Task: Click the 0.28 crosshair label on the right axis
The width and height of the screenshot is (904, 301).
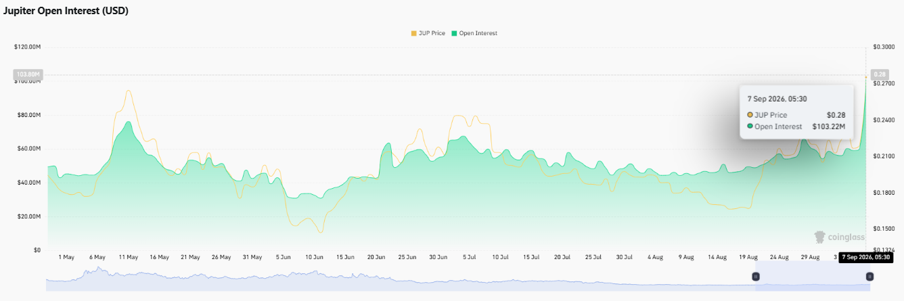Action: (880, 74)
